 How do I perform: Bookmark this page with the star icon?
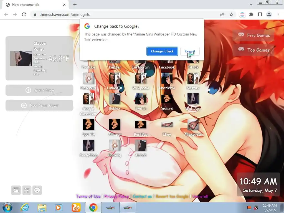231,14
